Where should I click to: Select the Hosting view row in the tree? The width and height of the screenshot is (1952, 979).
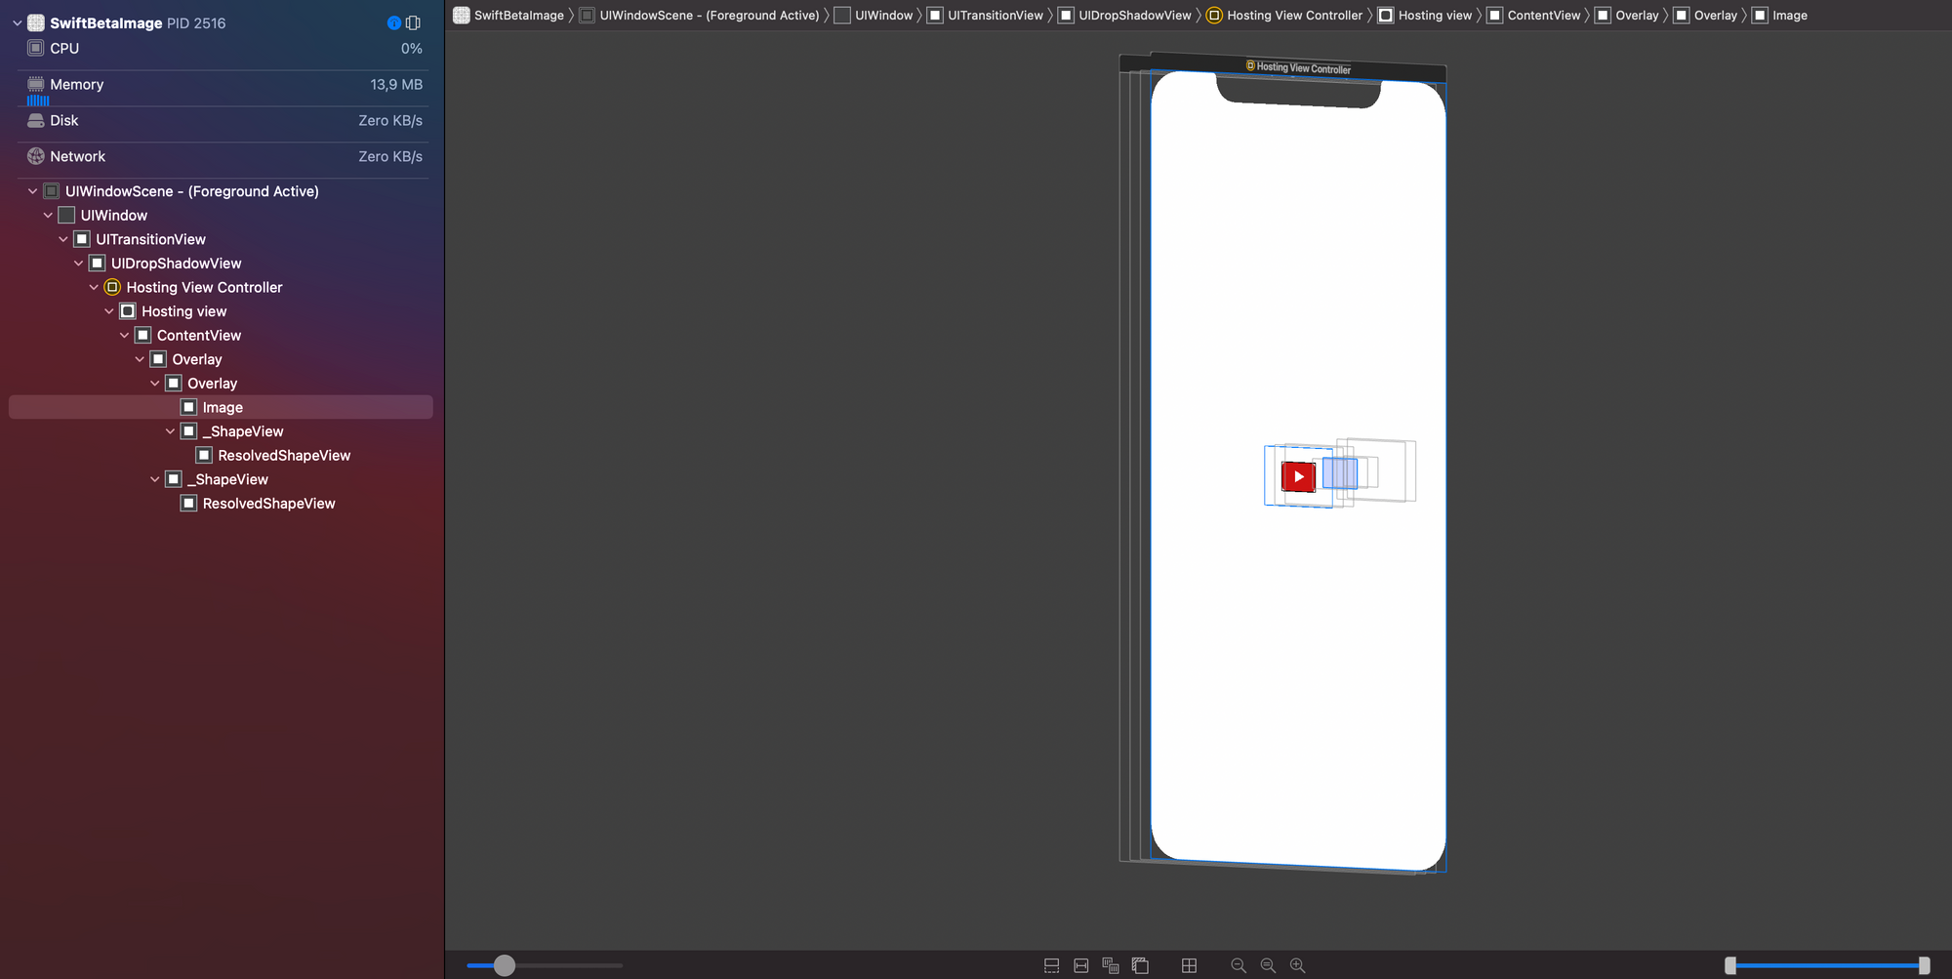[x=221, y=311]
